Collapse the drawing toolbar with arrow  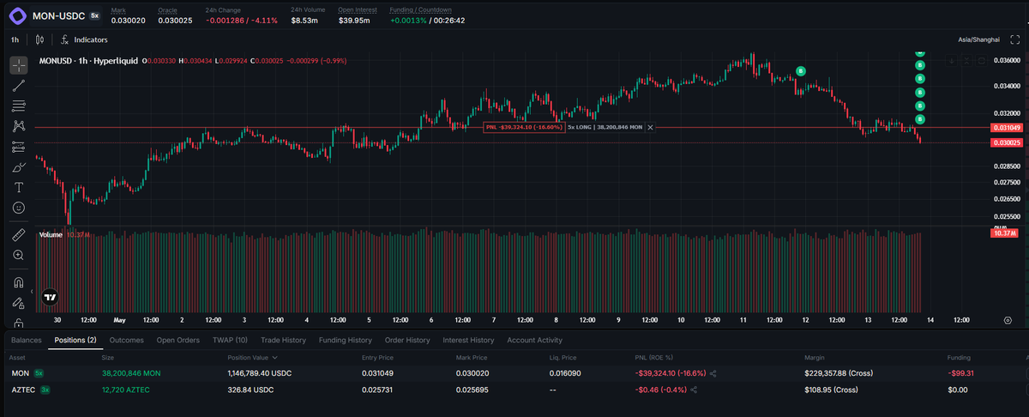coord(32,293)
